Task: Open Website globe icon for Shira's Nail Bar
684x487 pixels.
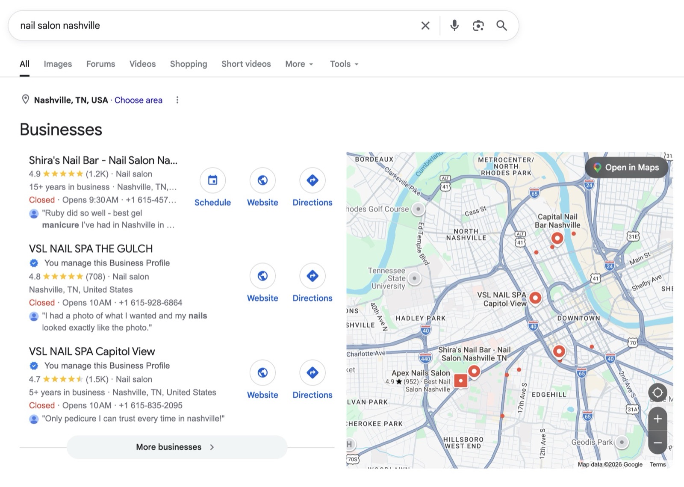Action: pos(262,180)
